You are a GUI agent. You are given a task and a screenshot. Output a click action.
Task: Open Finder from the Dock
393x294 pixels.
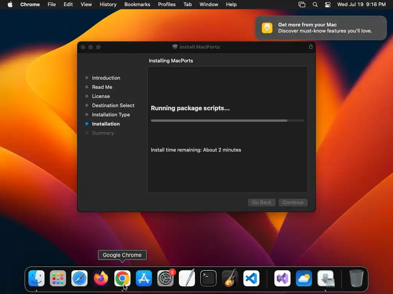pos(36,278)
